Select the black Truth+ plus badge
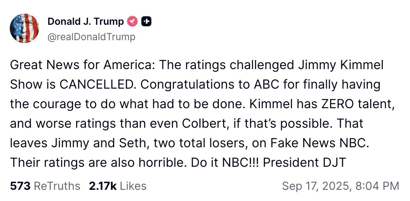Image resolution: width=410 pixels, height=201 pixels. 147,21
